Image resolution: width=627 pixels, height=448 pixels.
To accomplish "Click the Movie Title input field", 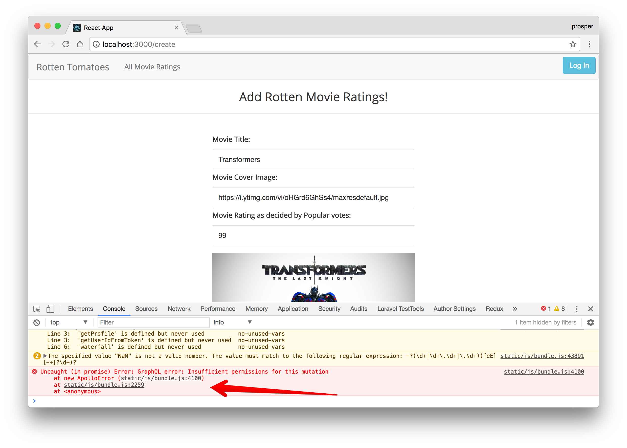I will click(313, 159).
